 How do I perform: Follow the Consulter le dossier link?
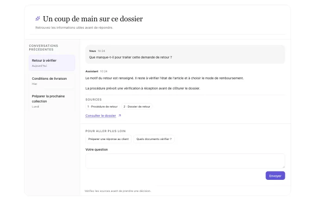pos(101,115)
